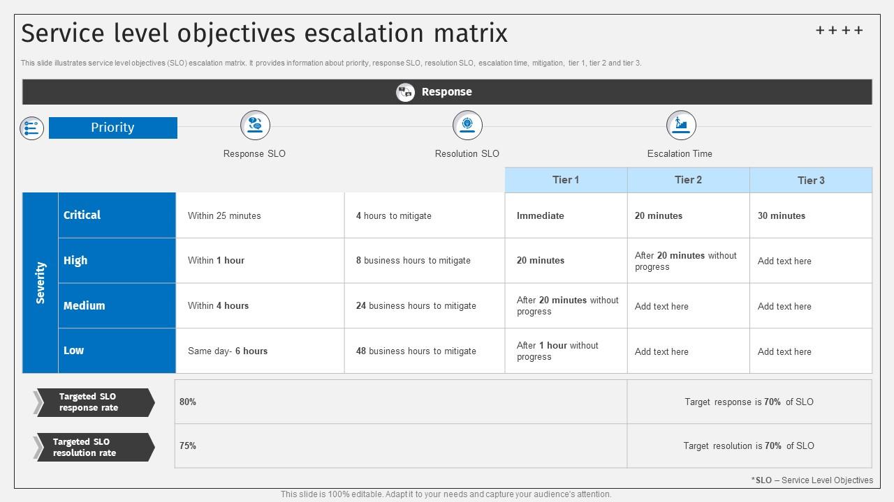Viewport: 894px width, 502px height.
Task: Click the first plus decoration top right
Action: pos(821,30)
